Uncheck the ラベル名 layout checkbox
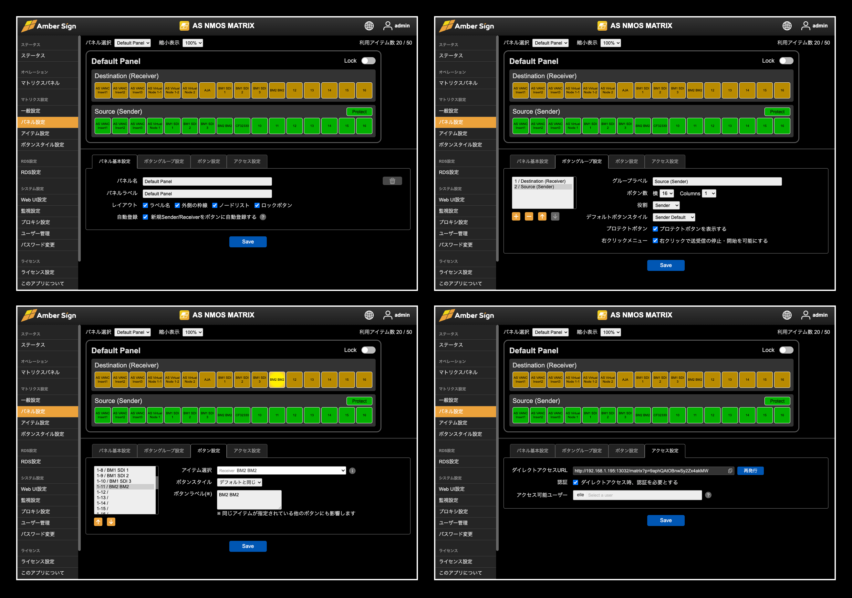 coord(145,205)
